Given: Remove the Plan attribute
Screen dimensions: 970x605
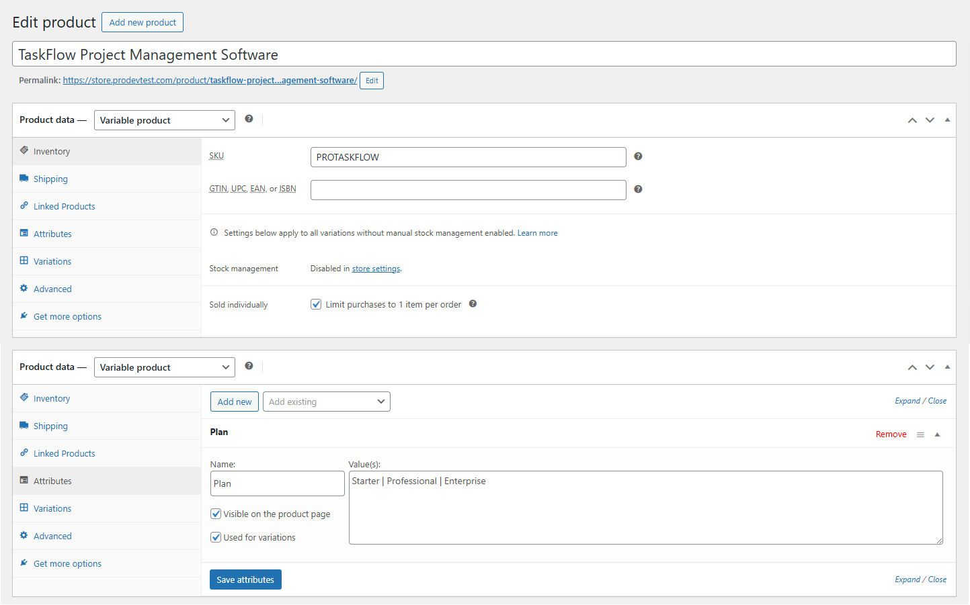Looking at the screenshot, I should point(891,434).
